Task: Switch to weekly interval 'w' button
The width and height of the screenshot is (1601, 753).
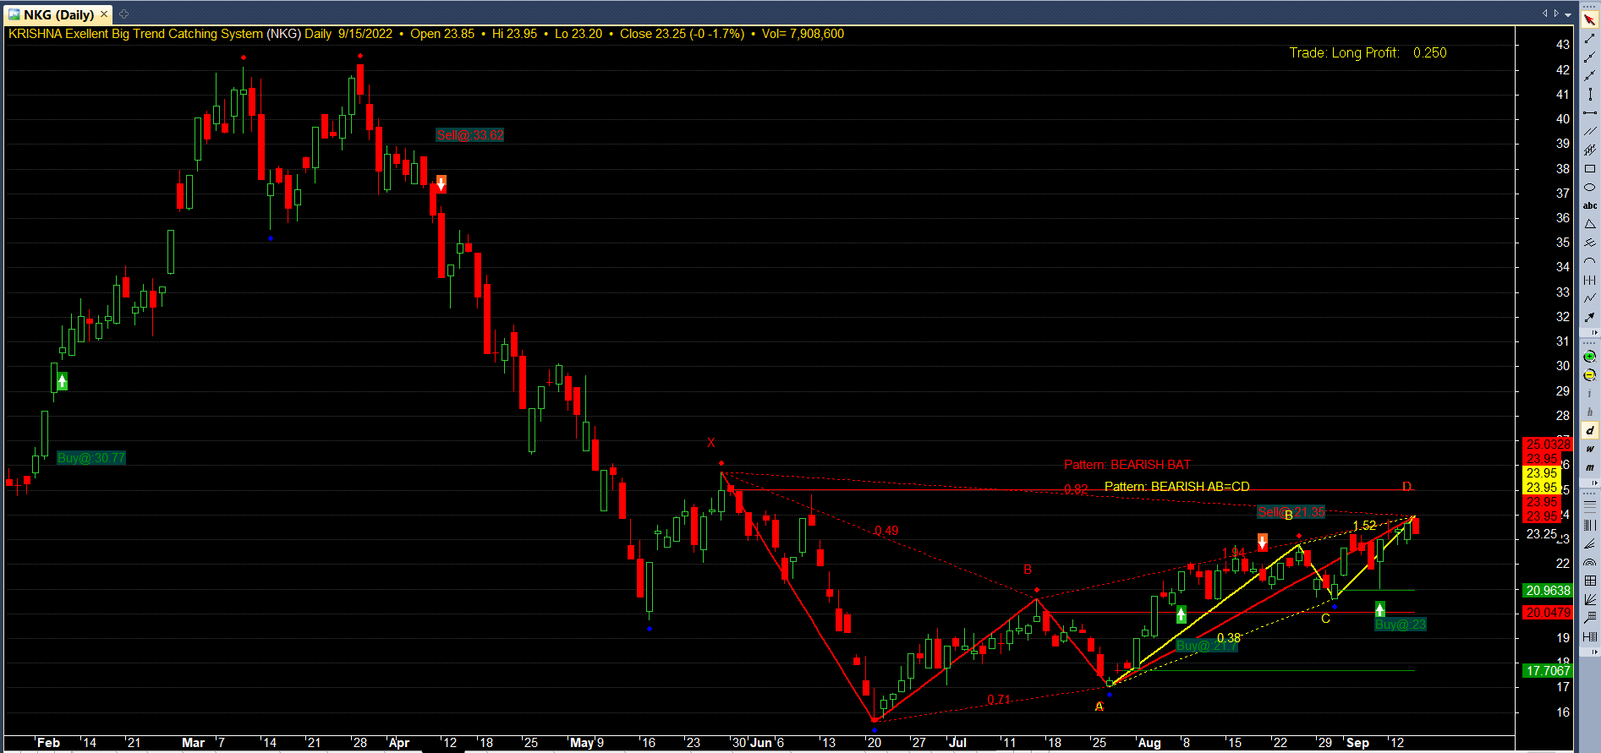Action: [1590, 450]
